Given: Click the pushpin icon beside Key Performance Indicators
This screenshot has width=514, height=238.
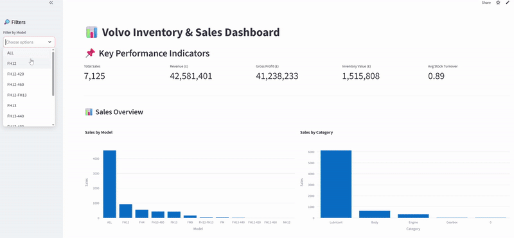Looking at the screenshot, I should pos(90,53).
